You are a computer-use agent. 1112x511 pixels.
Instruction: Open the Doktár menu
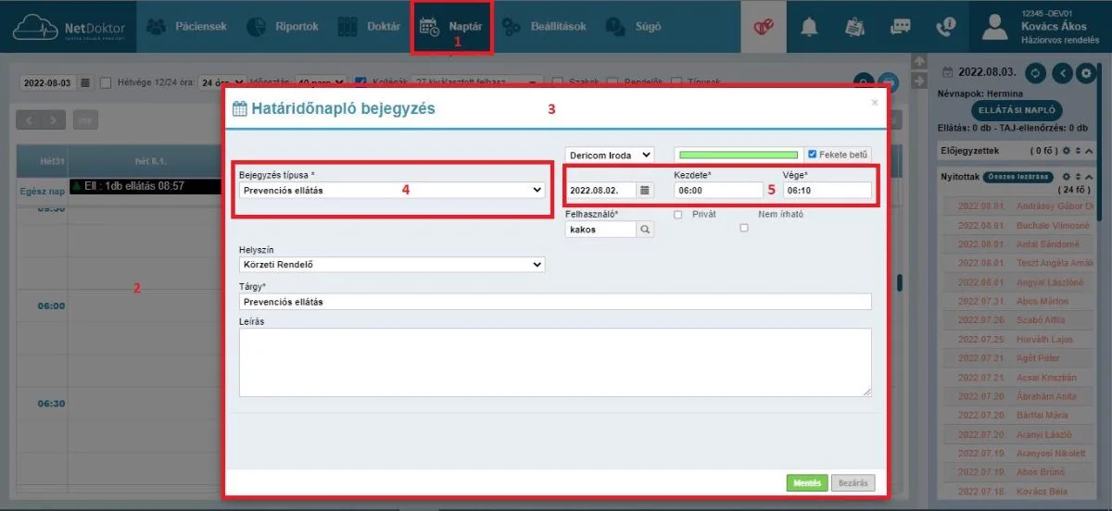[x=368, y=27]
